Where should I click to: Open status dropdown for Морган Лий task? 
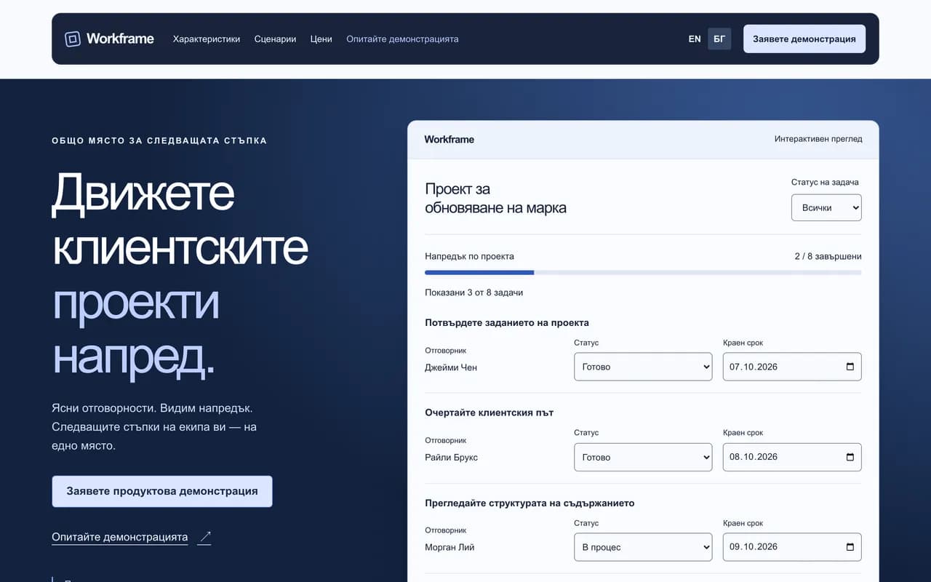tap(643, 547)
